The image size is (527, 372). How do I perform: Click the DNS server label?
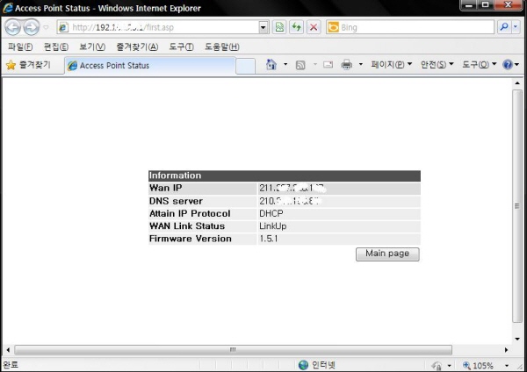tap(177, 201)
